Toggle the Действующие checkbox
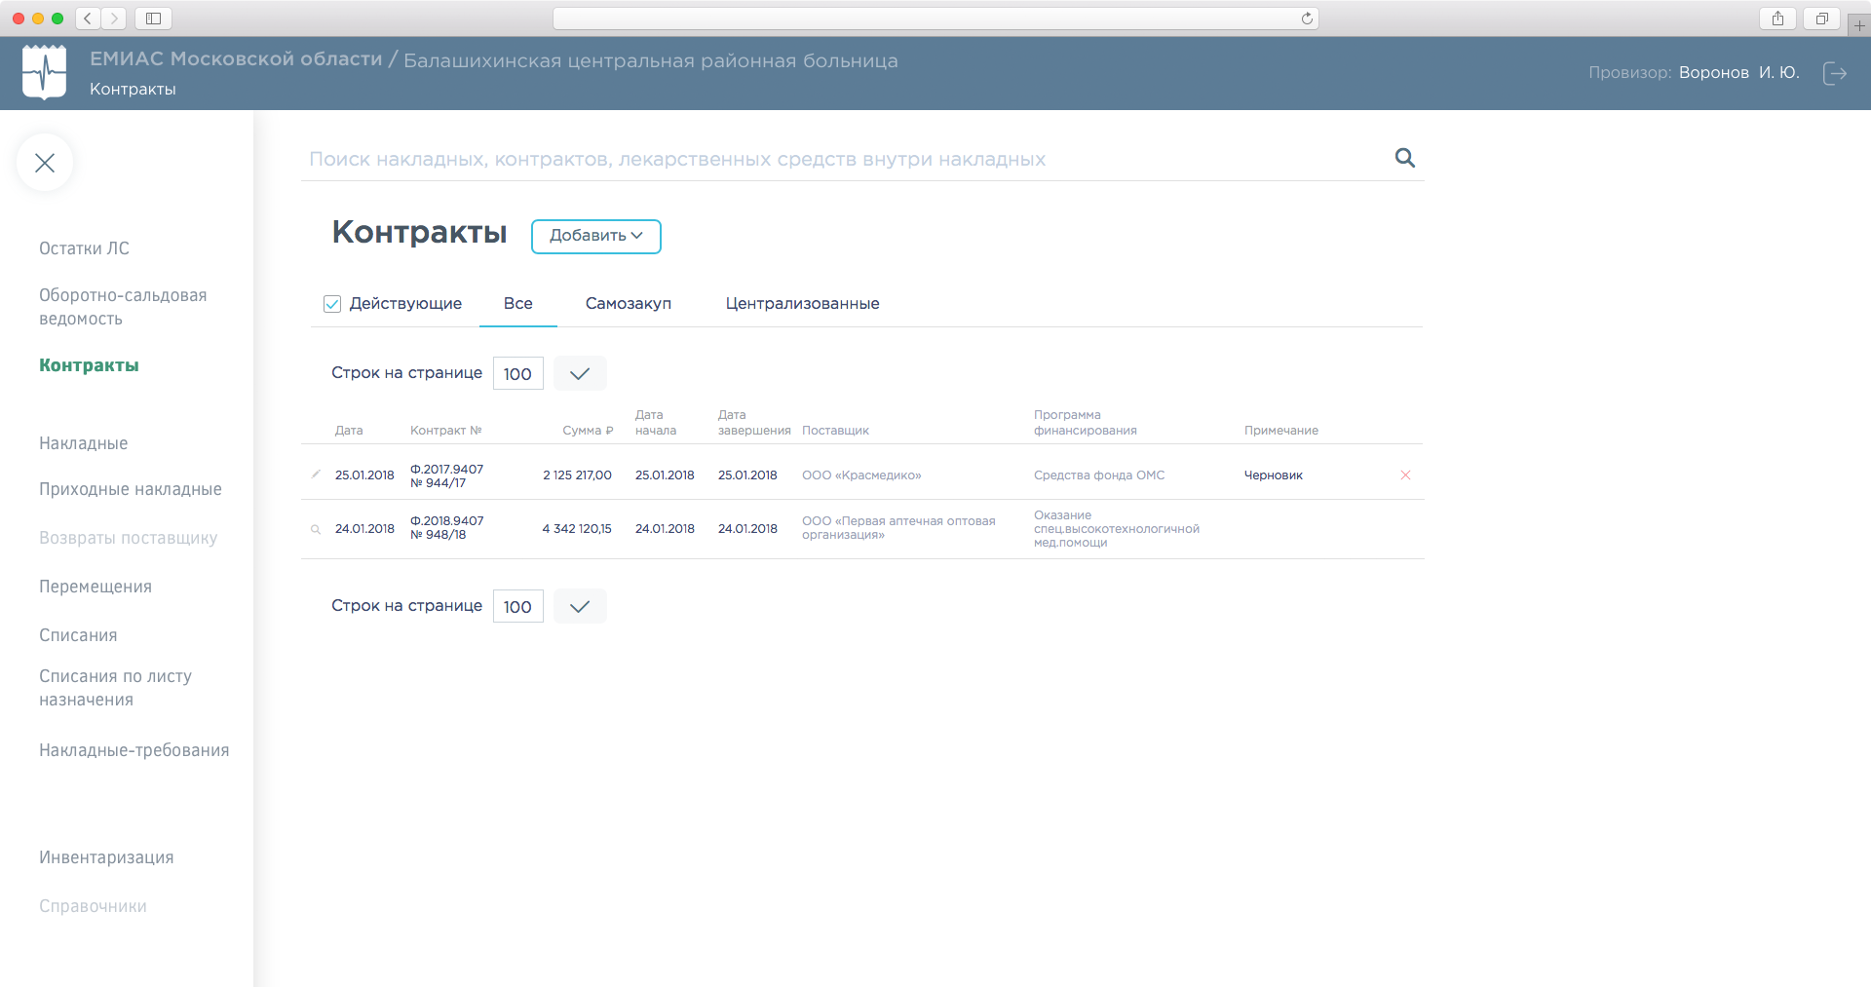This screenshot has height=987, width=1871. (332, 304)
